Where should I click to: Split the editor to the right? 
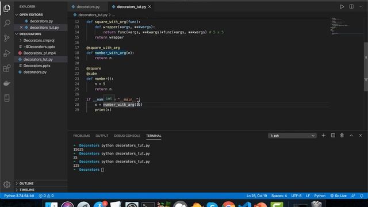coord(351,7)
